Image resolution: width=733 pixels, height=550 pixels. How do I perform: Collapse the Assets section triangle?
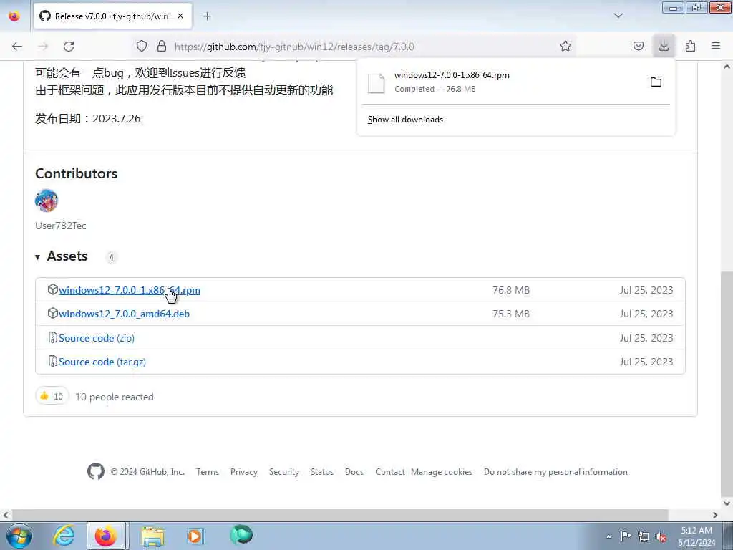click(37, 257)
